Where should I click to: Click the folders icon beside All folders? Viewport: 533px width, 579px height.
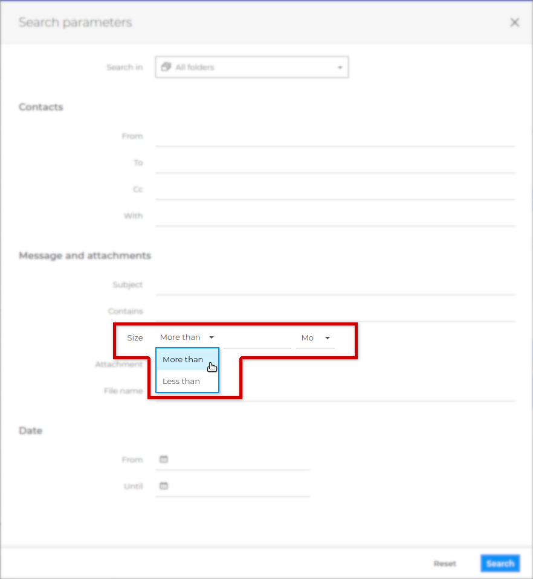click(x=166, y=67)
